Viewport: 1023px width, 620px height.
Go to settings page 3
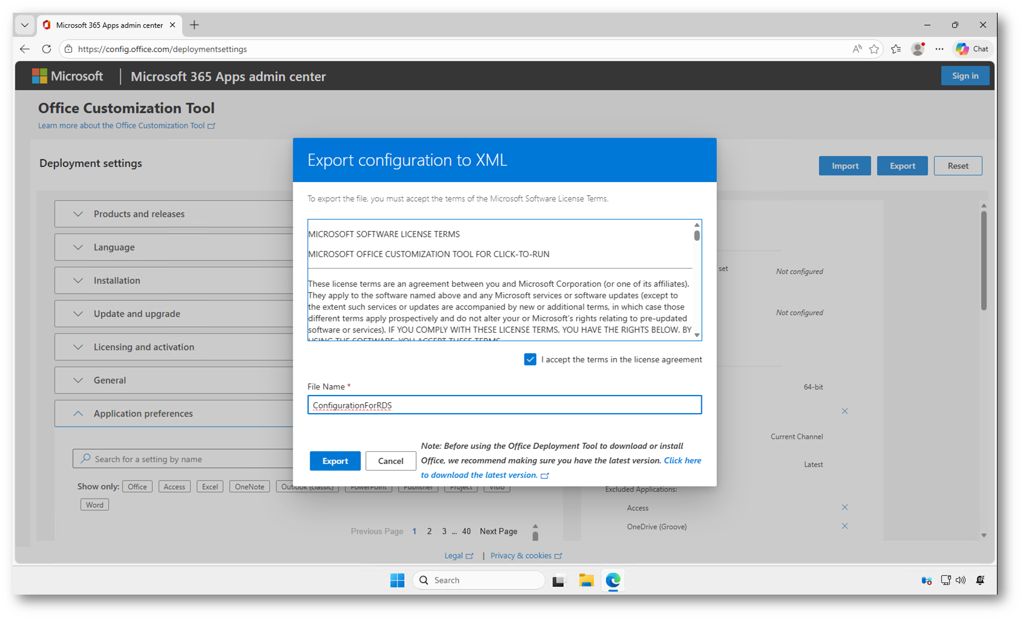(x=444, y=531)
